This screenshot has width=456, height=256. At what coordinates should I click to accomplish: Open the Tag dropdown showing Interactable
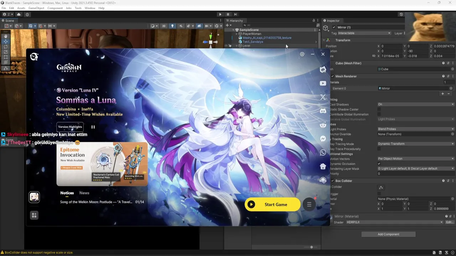[364, 33]
